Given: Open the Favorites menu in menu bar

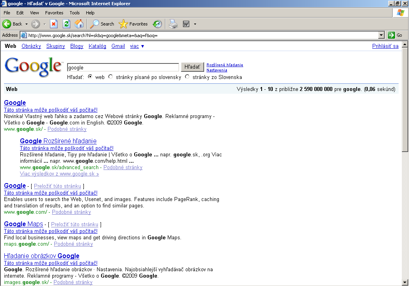Looking at the screenshot, I should tap(54, 13).
